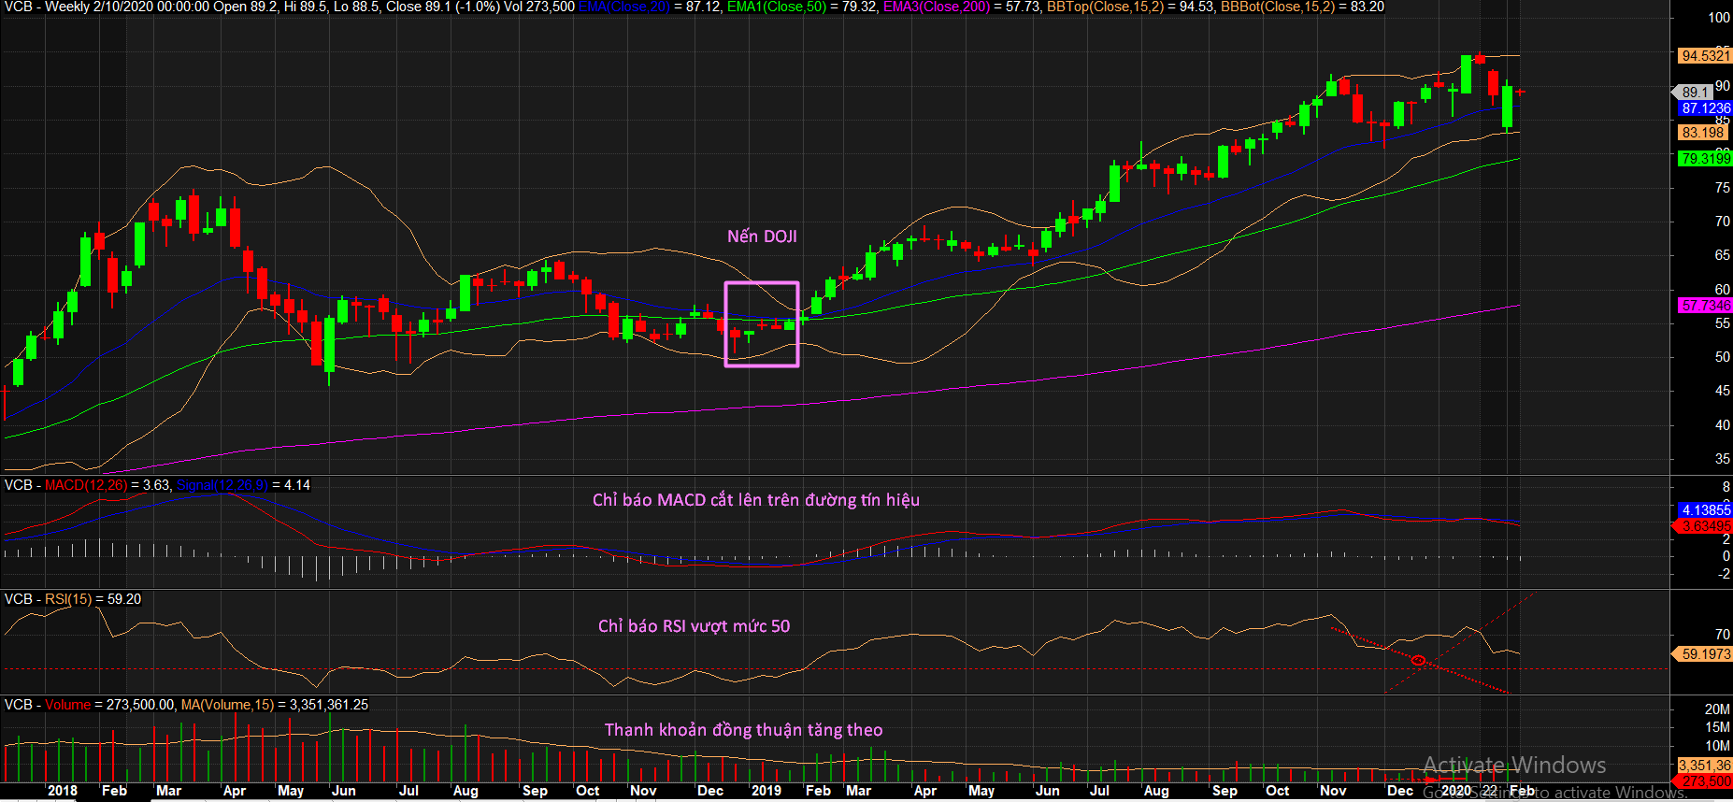Click the 40 level on price axis
The image size is (1733, 802).
pyautogui.click(x=1723, y=425)
